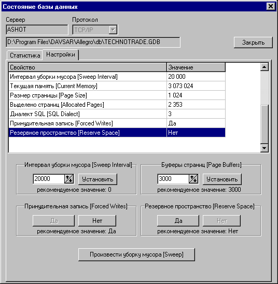
Task: Click the Свойство column header
Action: click(88, 67)
